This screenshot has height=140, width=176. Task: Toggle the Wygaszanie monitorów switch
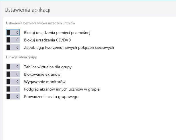point(13,82)
